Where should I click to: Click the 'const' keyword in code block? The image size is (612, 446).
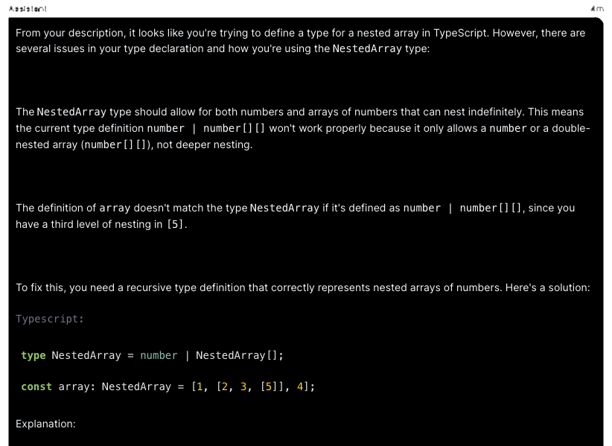(36, 386)
